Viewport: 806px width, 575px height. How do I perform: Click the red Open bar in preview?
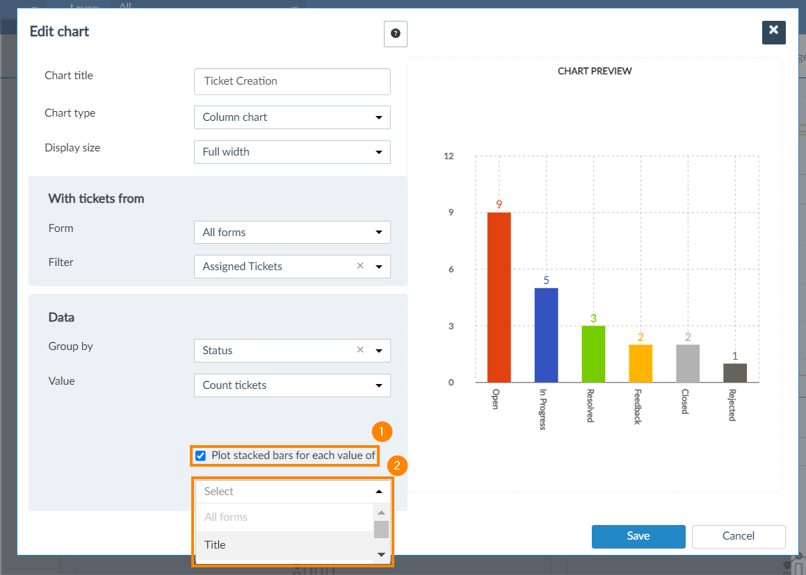[499, 297]
